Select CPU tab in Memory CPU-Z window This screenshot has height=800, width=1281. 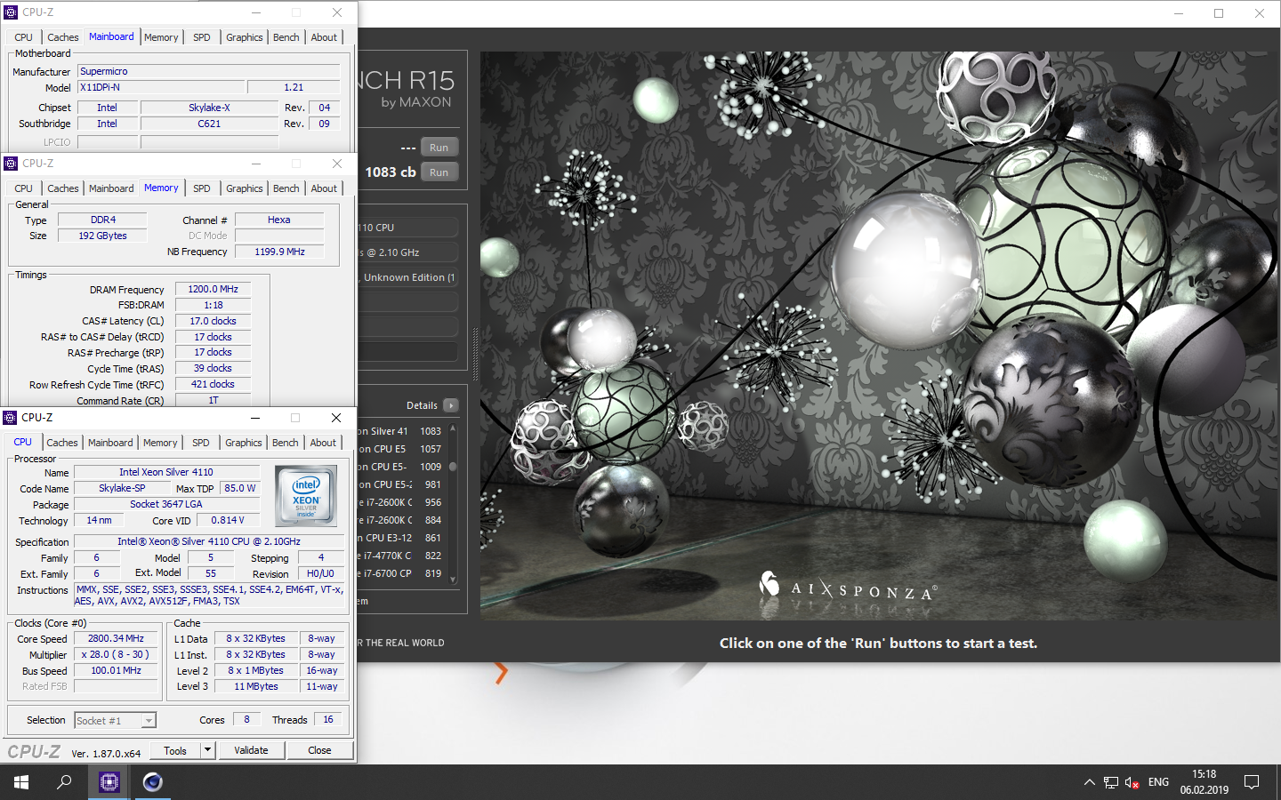pyautogui.click(x=23, y=188)
